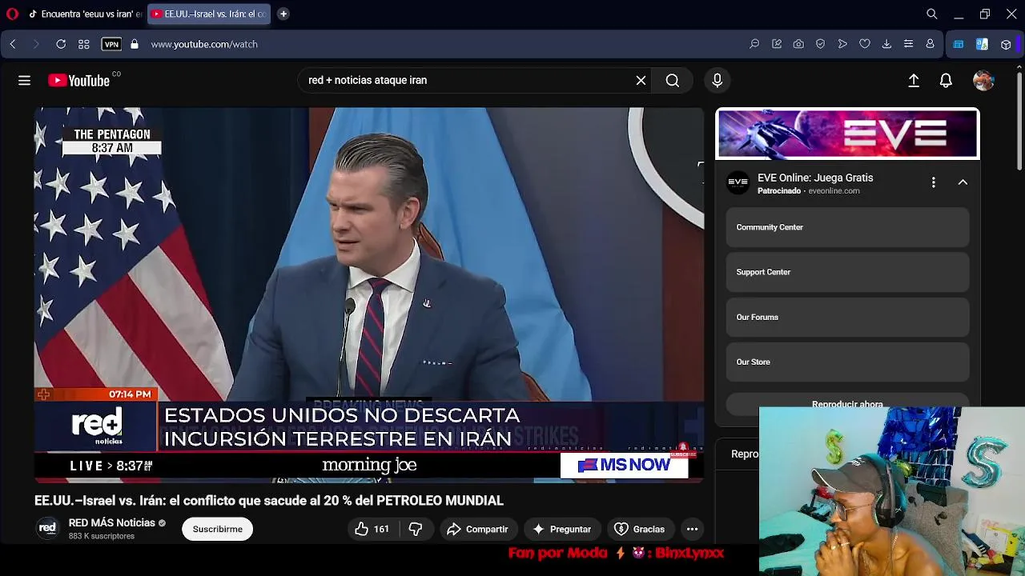Clear the YouTube search query
The width and height of the screenshot is (1025, 576).
click(x=641, y=80)
